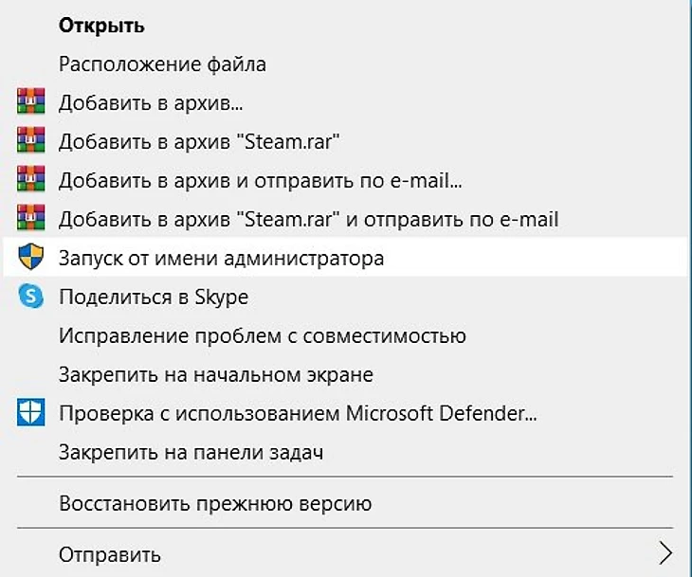Click the Microsoft Defender shield icon
This screenshot has height=577, width=692.
31,414
